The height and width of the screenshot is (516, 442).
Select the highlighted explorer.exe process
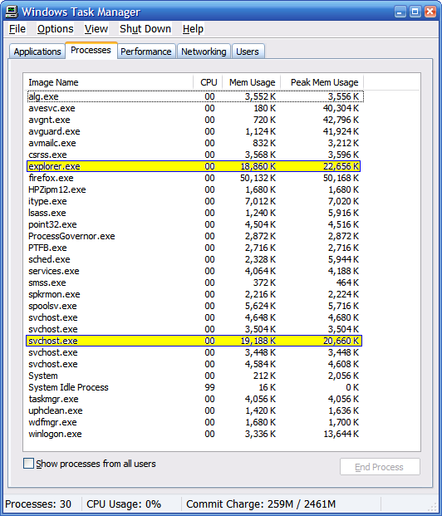tap(194, 166)
